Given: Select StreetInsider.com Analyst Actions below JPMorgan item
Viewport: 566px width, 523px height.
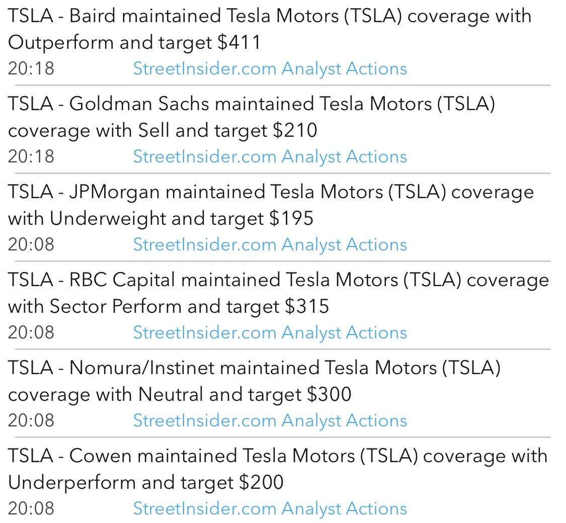Looking at the screenshot, I should (270, 244).
